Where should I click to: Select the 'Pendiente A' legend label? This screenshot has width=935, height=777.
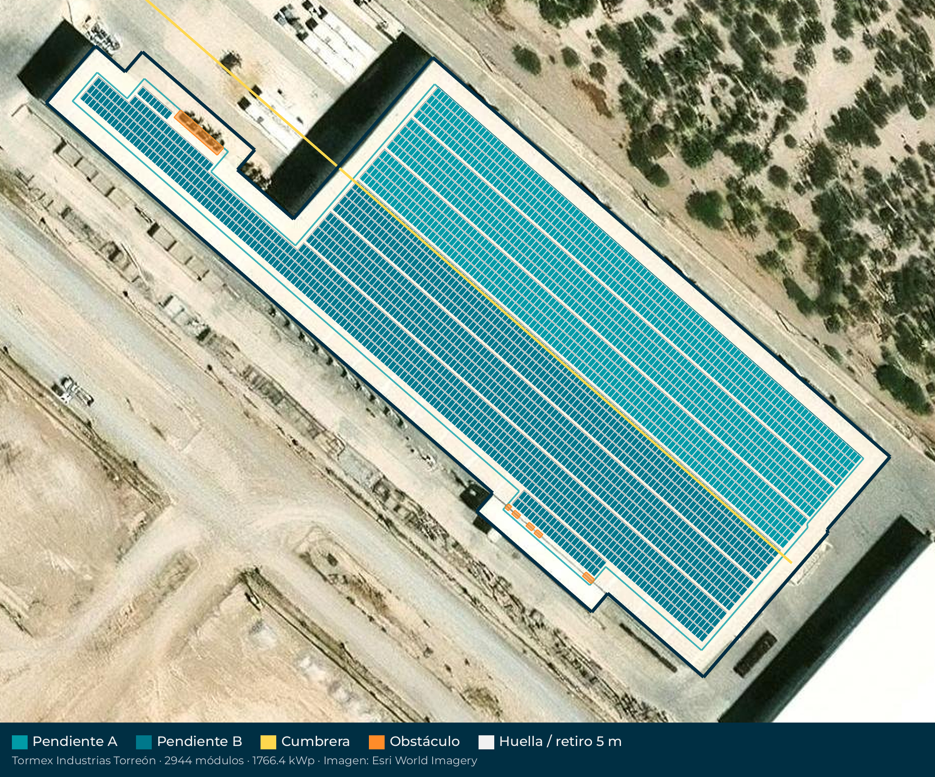pyautogui.click(x=75, y=741)
